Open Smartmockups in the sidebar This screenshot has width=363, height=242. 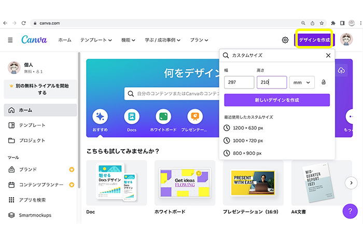(40, 215)
